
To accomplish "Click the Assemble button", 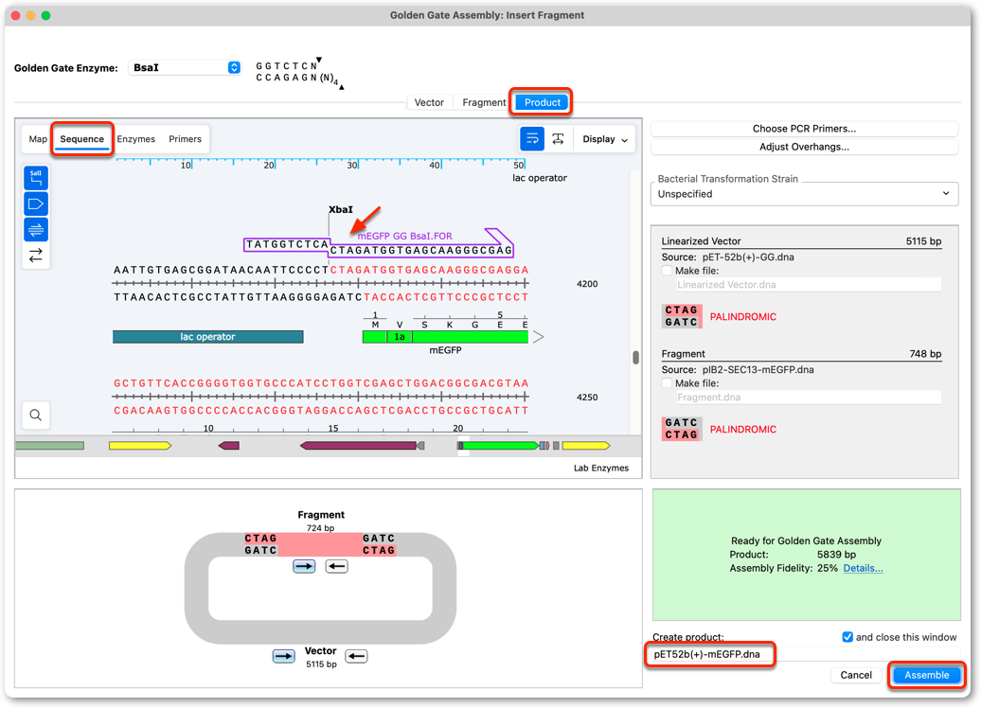I will [926, 675].
